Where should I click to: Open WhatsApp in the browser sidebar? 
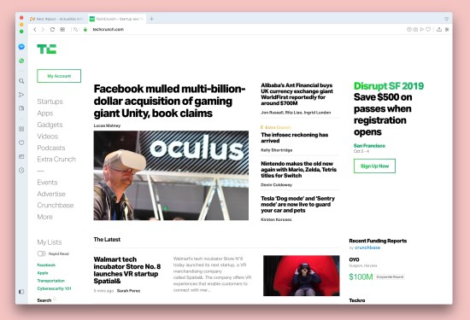coord(21,61)
